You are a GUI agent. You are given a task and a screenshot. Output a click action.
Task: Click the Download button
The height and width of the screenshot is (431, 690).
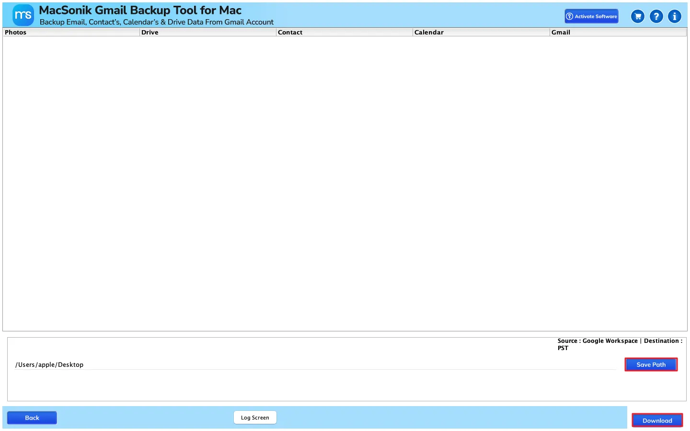coord(657,420)
